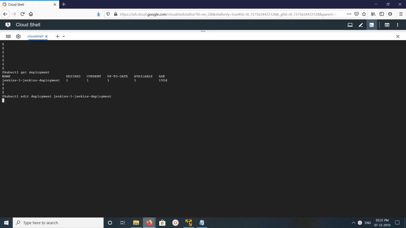Launch web preview in Cloud Shell
Viewport: 406px width, 228px height.
[387, 25]
